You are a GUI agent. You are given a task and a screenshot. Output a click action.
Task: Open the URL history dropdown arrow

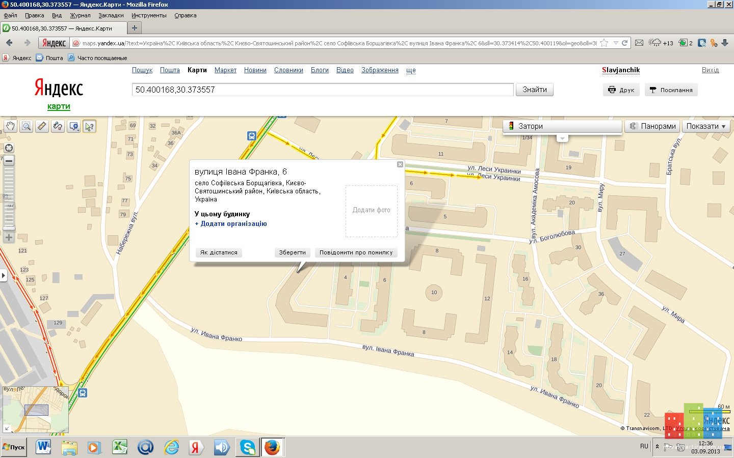616,43
